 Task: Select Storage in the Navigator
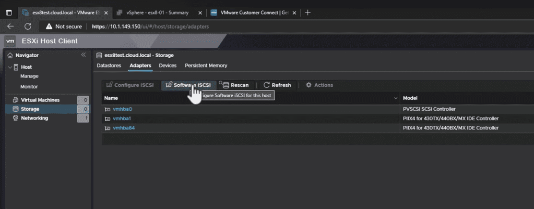tap(30, 109)
